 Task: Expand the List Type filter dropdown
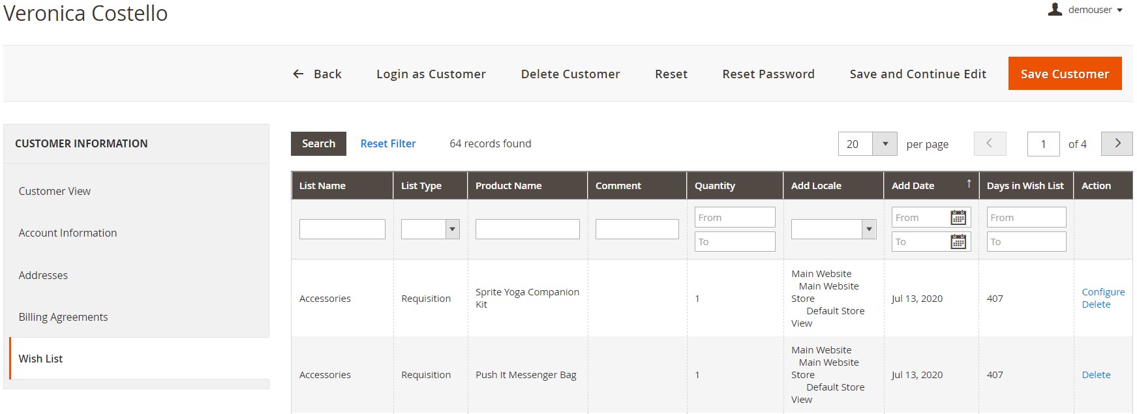[452, 229]
